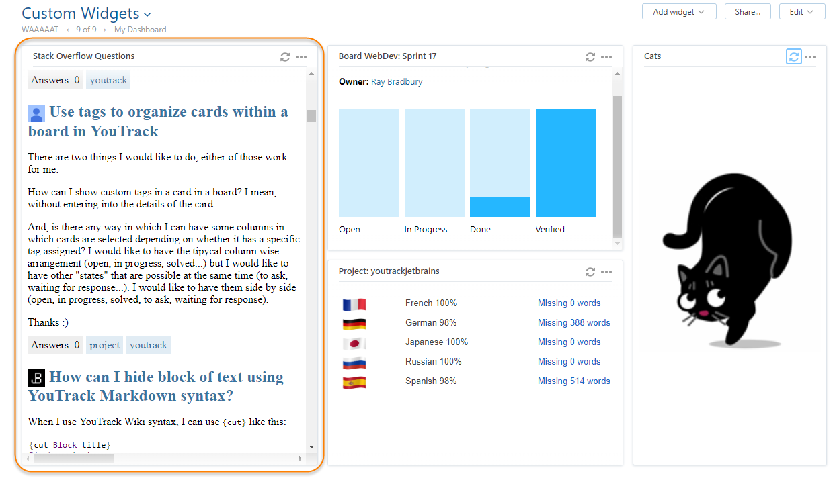Screen dimensions: 835x482
Task: Click the 'Board WebDev: Sprint 17' title
Action: [387, 56]
